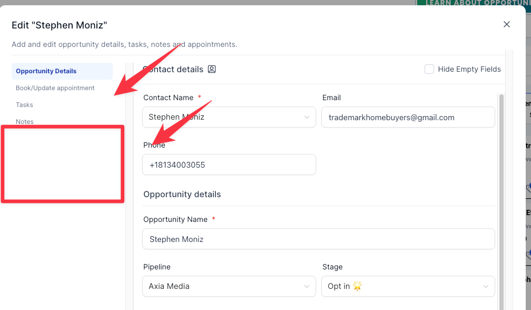Go to the Tasks tab
Image resolution: width=531 pixels, height=310 pixels.
25,105
